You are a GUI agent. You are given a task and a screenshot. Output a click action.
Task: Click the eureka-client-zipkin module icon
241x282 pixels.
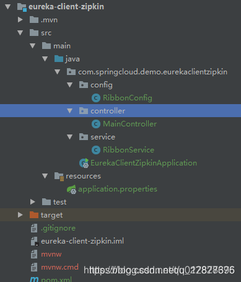click(22, 7)
